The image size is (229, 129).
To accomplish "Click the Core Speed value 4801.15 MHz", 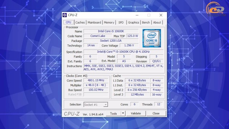I will (x=96, y=80).
